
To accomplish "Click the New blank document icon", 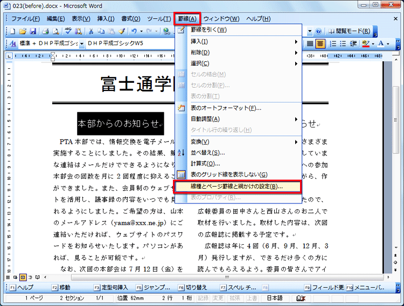I will point(12,31).
